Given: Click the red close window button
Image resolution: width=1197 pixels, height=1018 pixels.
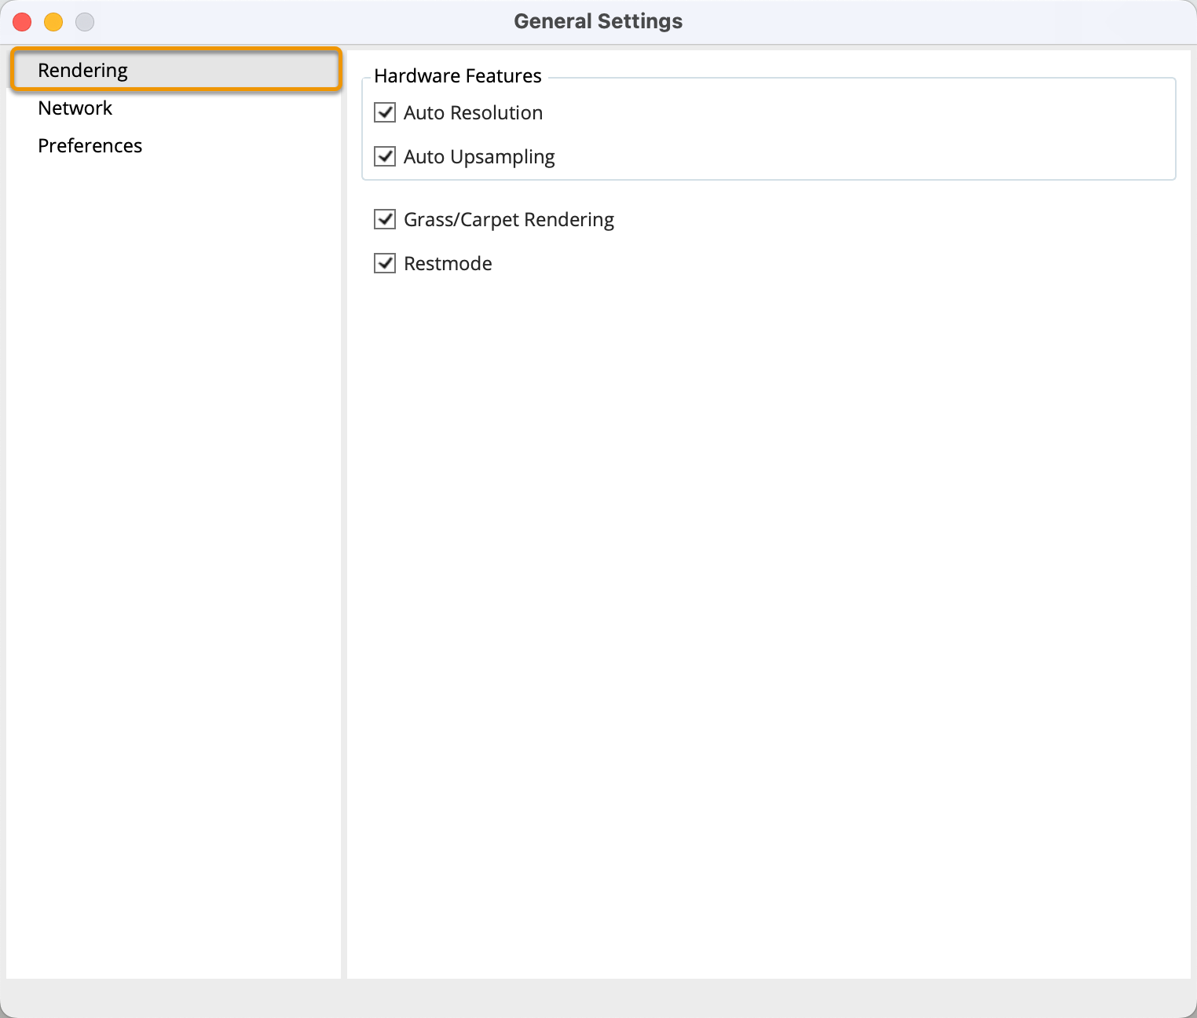Looking at the screenshot, I should pos(22,21).
